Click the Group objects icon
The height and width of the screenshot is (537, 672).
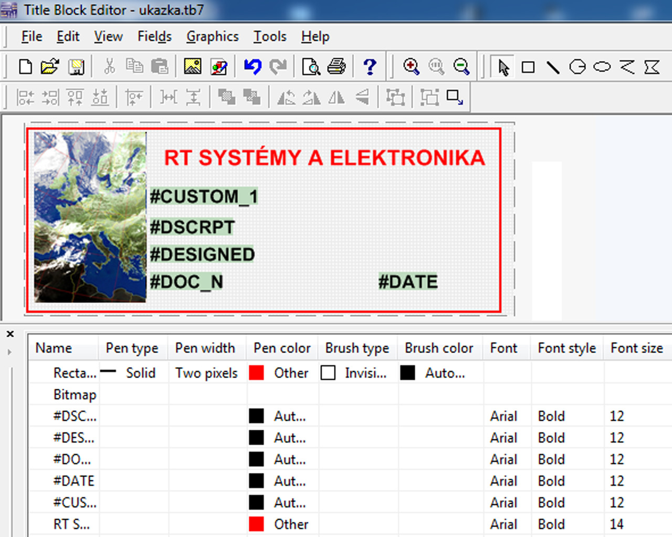(x=395, y=97)
